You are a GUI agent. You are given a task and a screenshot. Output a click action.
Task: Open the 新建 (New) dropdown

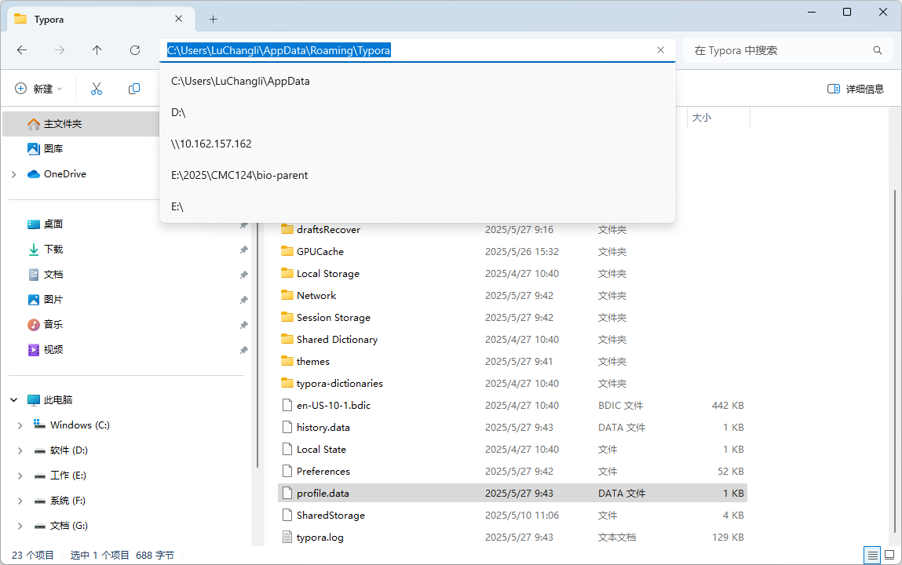click(38, 89)
